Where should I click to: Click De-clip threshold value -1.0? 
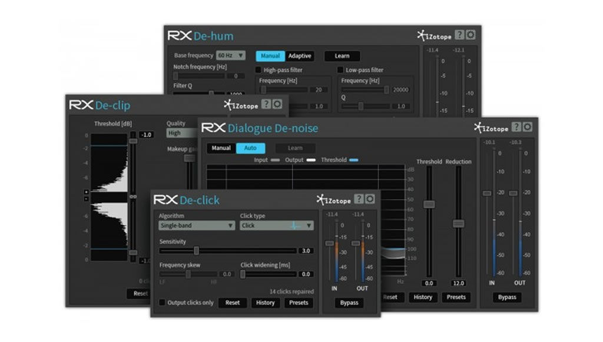[147, 134]
